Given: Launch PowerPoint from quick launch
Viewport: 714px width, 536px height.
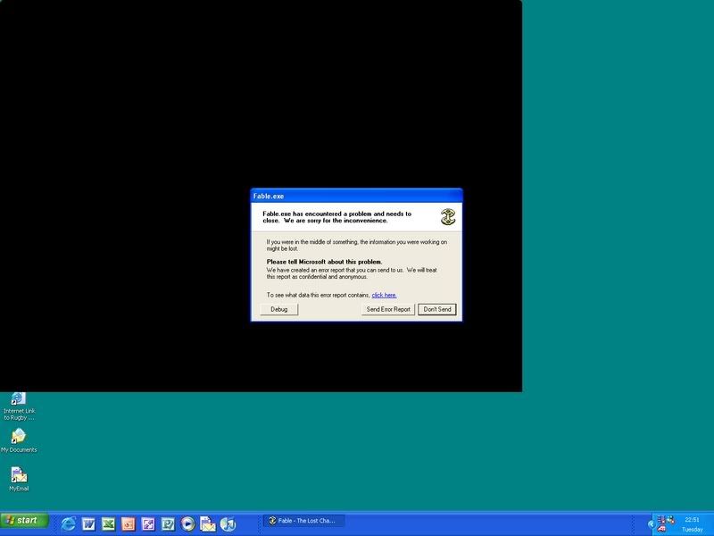Looking at the screenshot, I should [x=128, y=523].
